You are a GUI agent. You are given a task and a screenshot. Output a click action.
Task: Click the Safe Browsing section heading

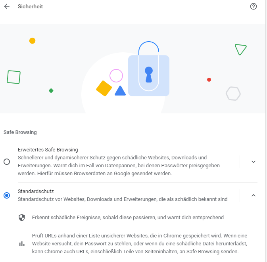[20, 132]
